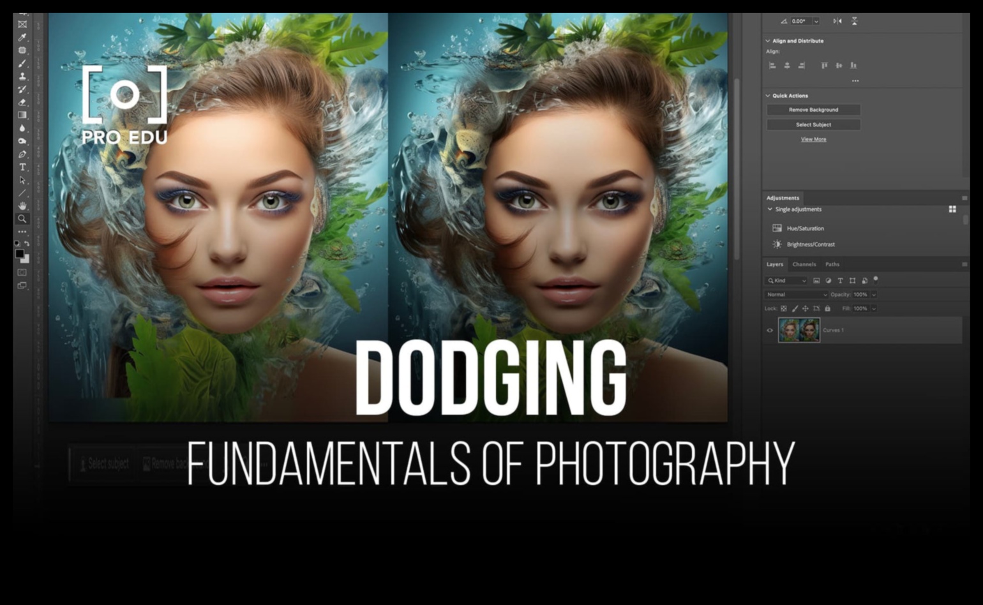Flip vertical in Properties panel
This screenshot has width=983, height=605.
coord(854,21)
